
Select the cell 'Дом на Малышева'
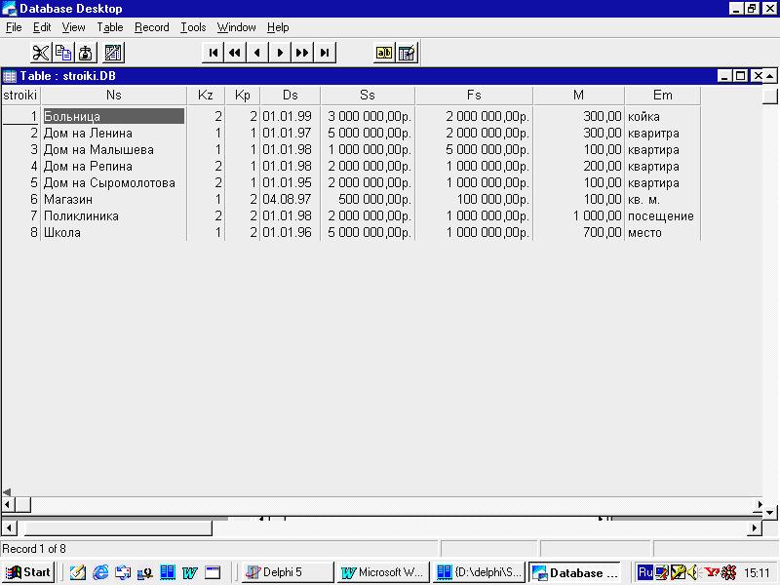pos(113,150)
